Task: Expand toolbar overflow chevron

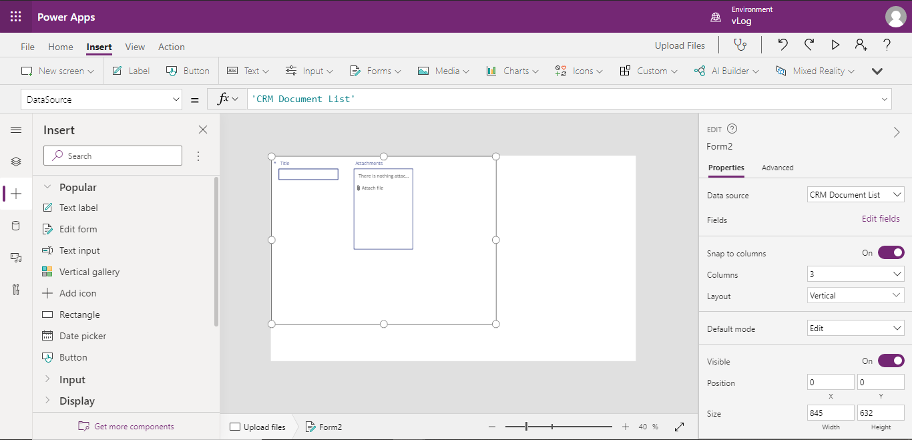Action: (x=877, y=71)
